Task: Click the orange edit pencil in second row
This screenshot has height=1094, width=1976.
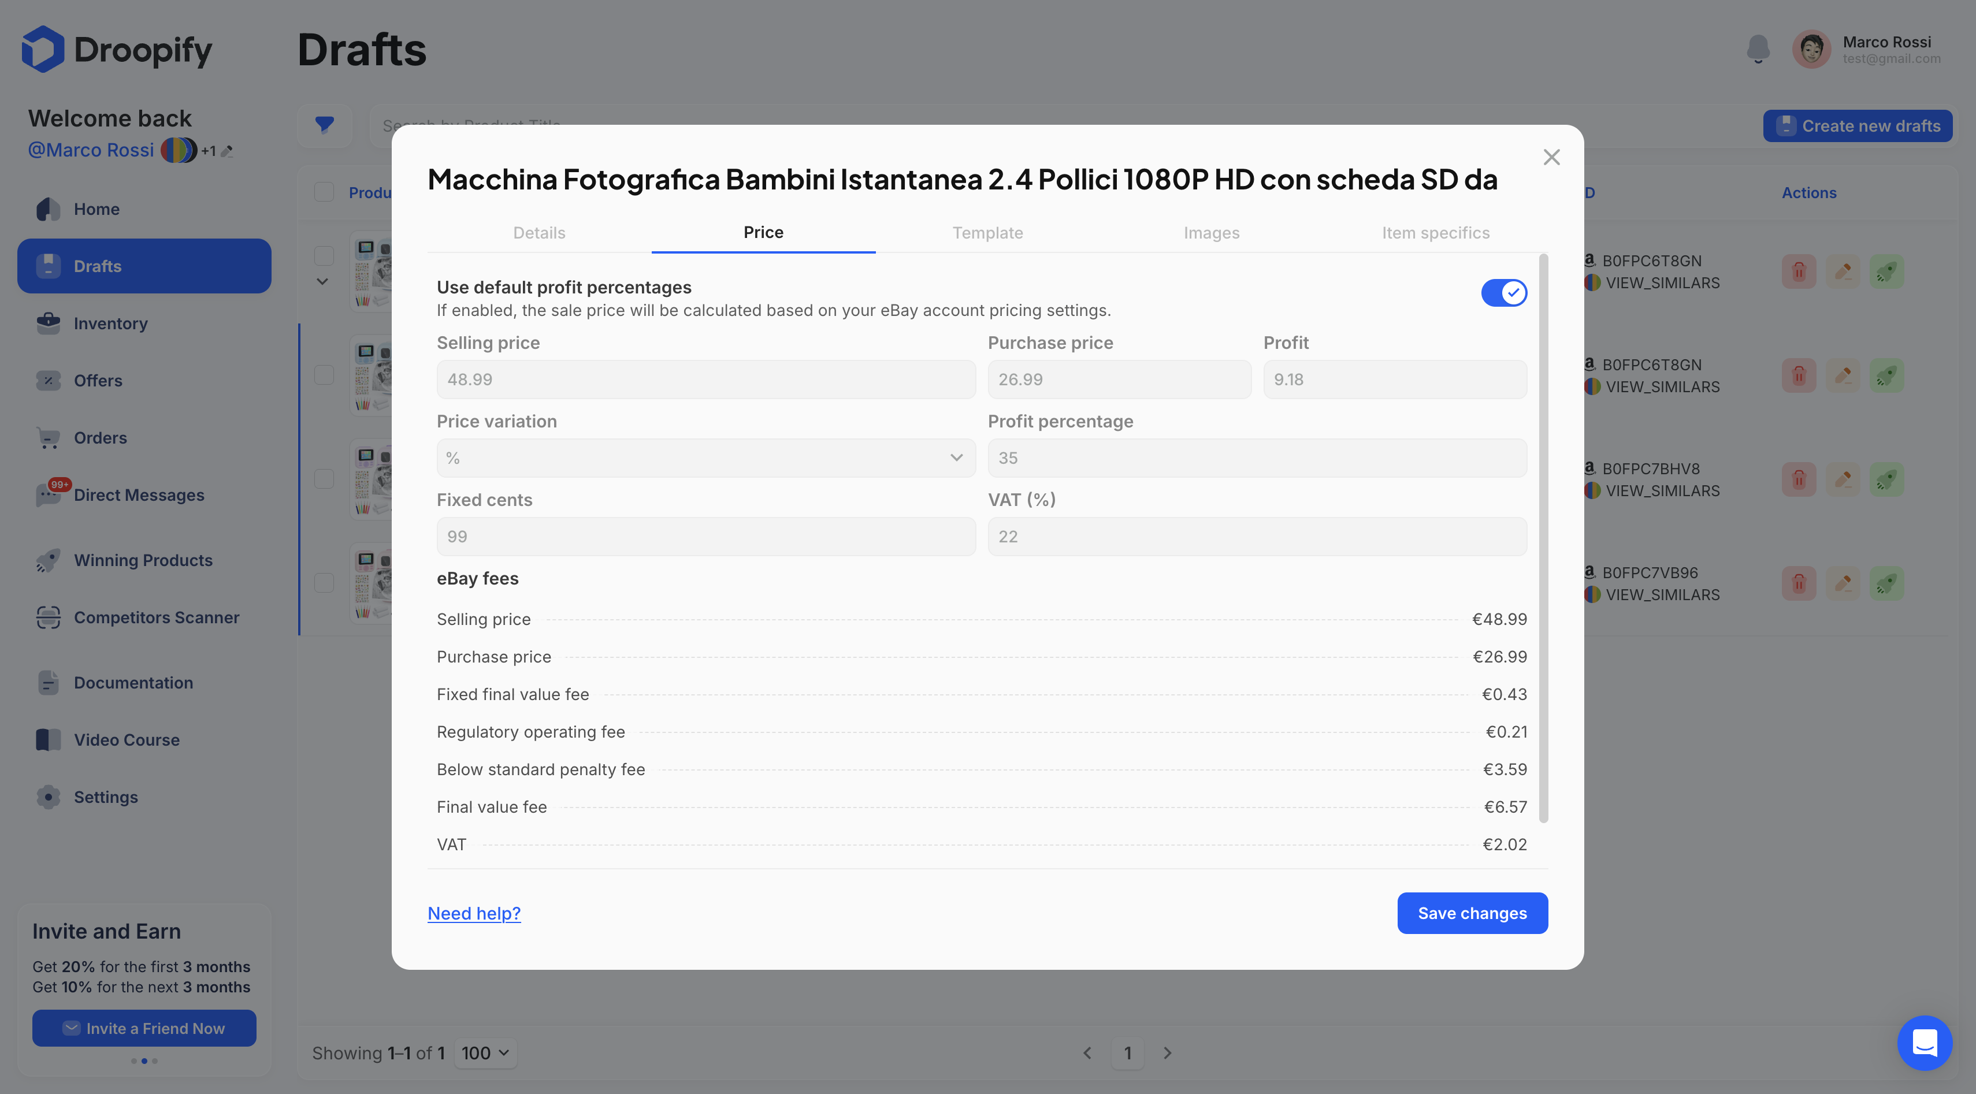Action: pos(1843,375)
